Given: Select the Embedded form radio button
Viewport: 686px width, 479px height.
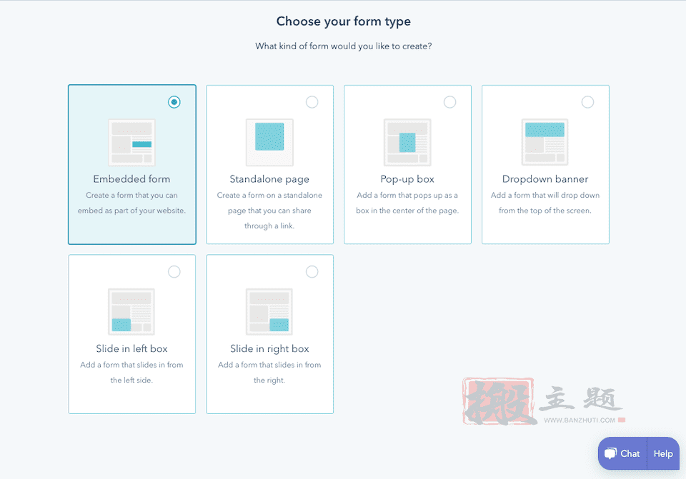Looking at the screenshot, I should (174, 102).
